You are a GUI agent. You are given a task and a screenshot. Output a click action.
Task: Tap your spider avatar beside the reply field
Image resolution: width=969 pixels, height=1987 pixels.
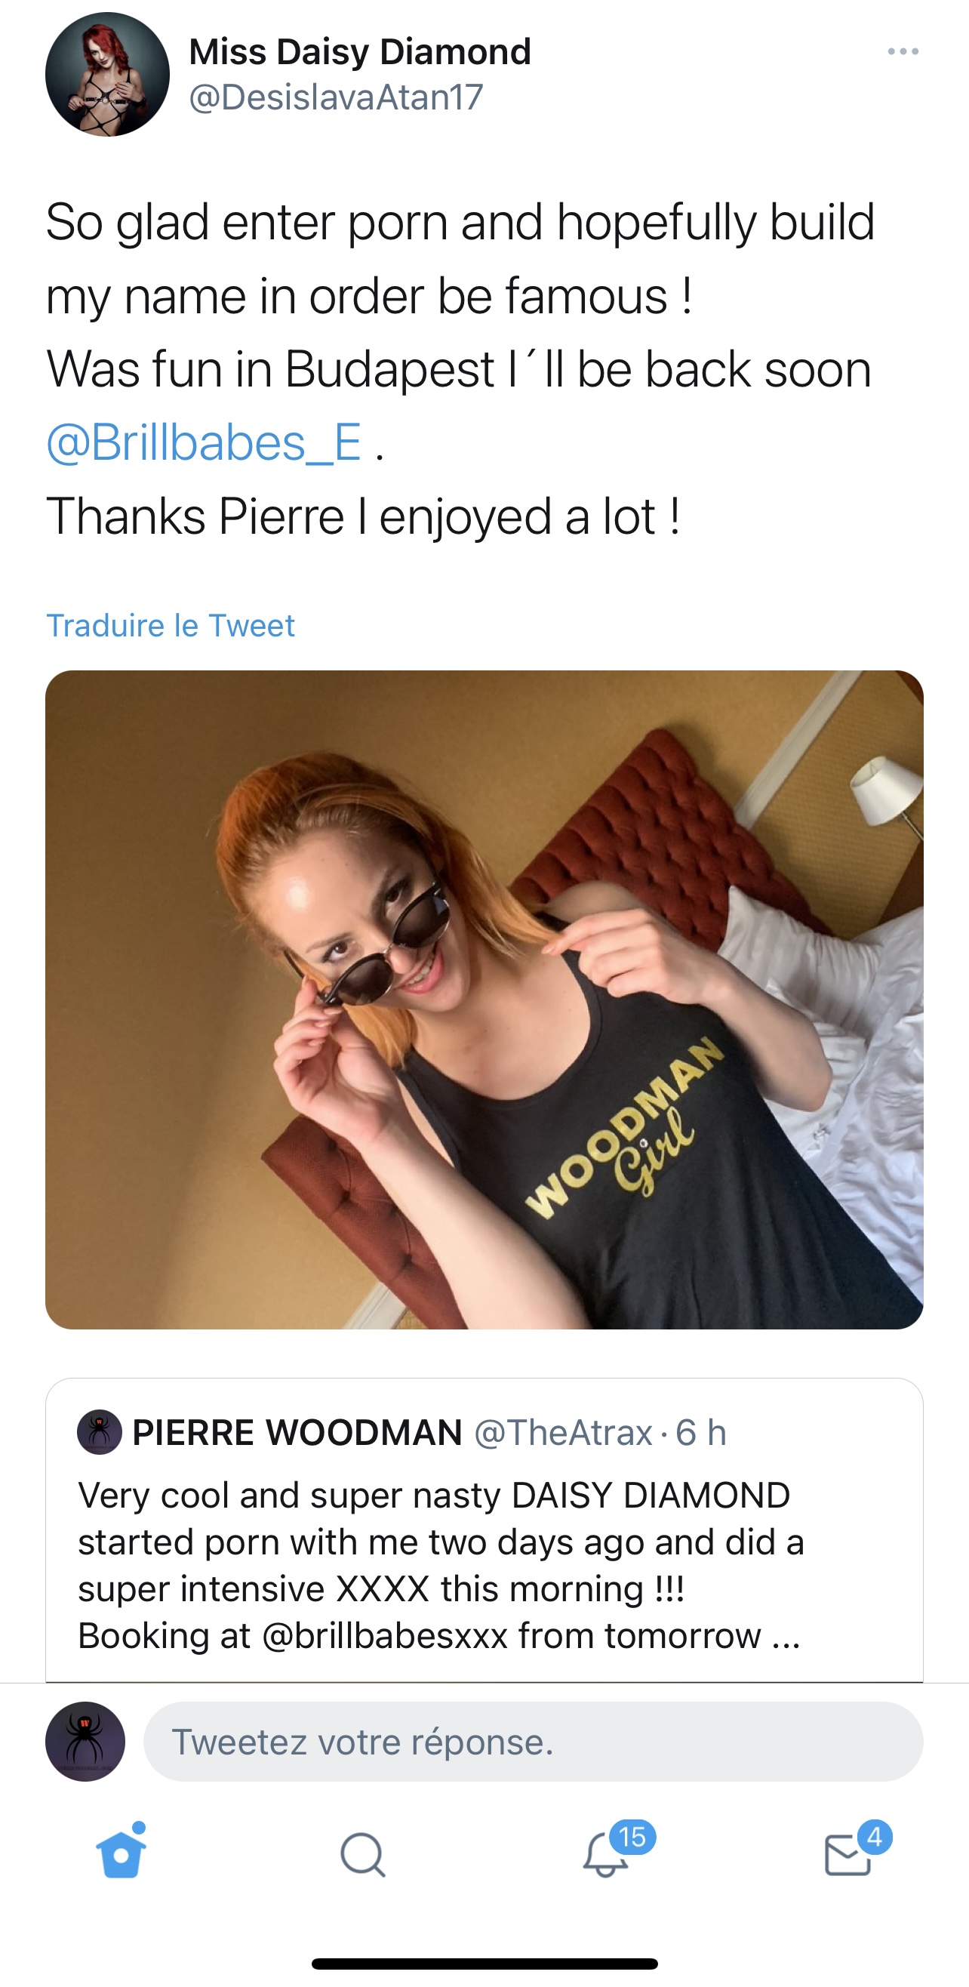pos(85,1742)
